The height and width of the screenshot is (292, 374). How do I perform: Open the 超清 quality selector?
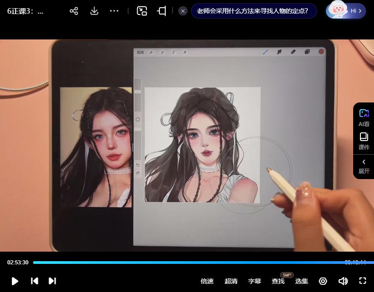pyautogui.click(x=231, y=281)
